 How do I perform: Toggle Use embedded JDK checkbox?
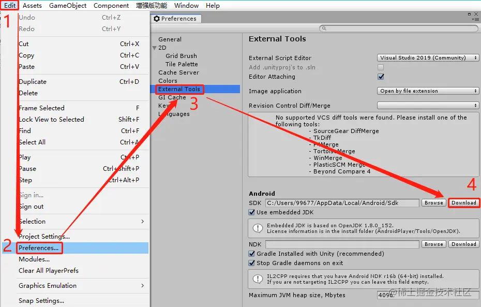pyautogui.click(x=251, y=212)
